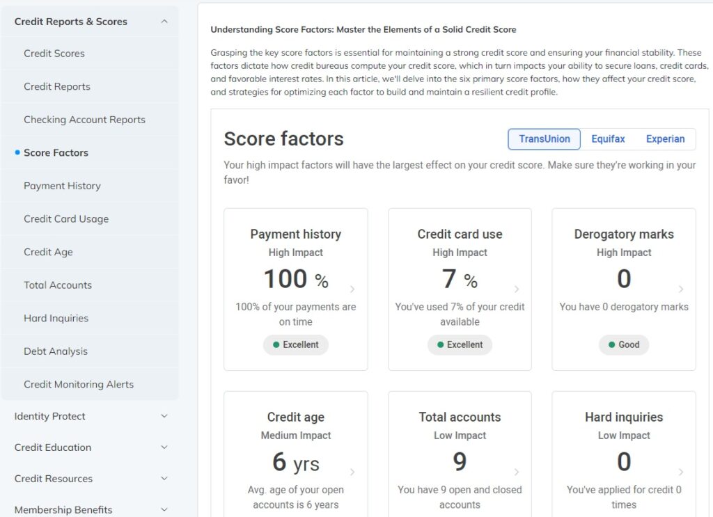Click the Total accounts chevron arrow
This screenshot has width=713, height=517.
click(x=517, y=472)
